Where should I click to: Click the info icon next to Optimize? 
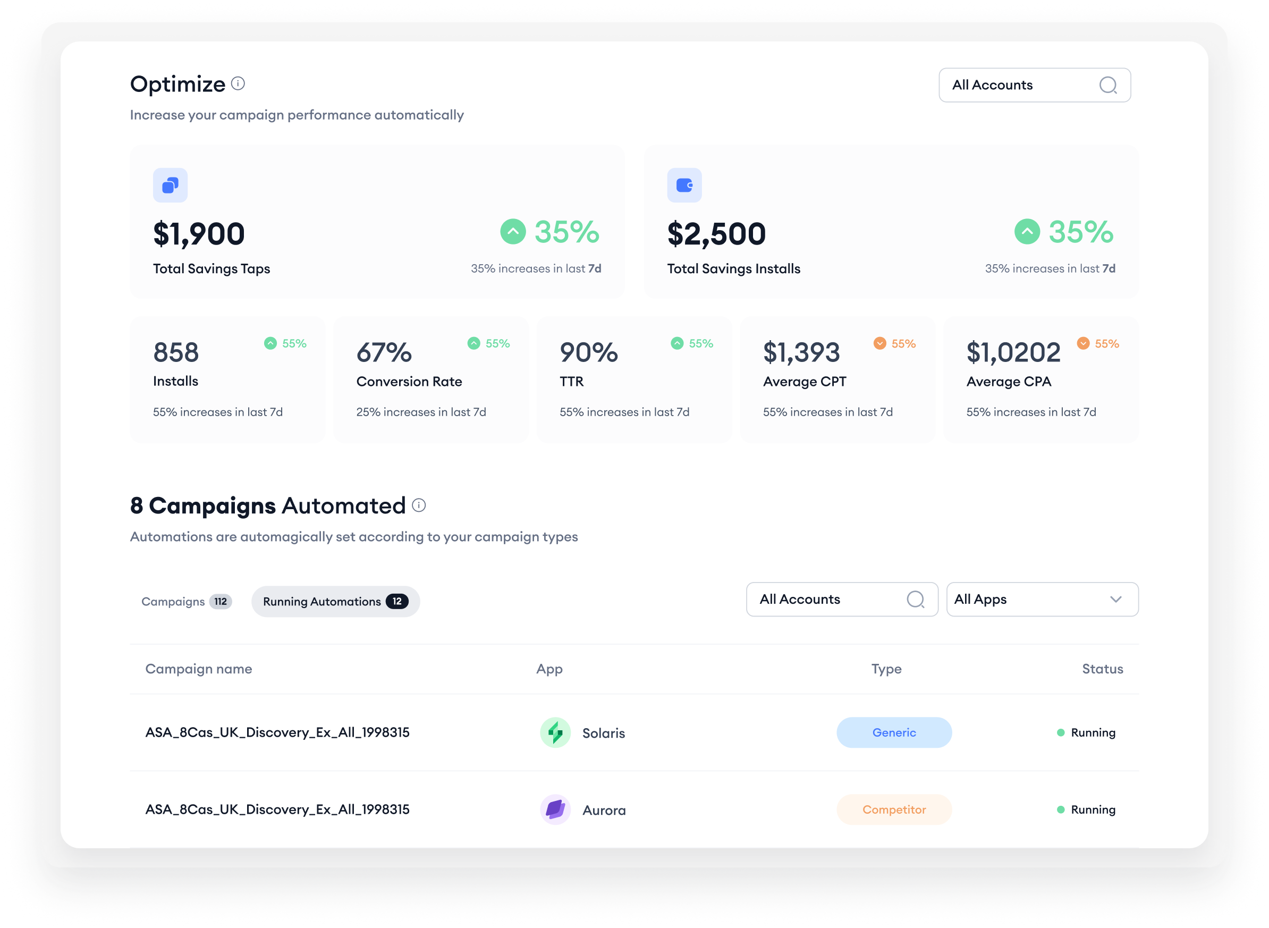point(238,83)
